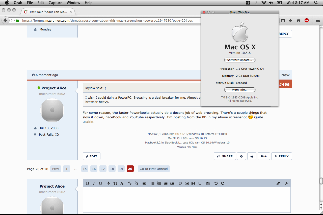
Task: Show site info next to the padlock
Action: tap(13, 20)
